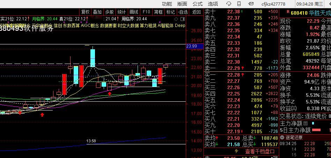Click the 返回 back button
This screenshot has width=331, height=158.
click(x=196, y=12)
